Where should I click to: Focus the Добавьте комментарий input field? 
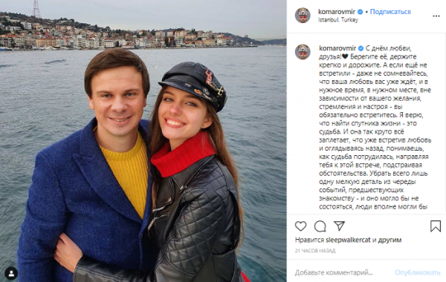point(341,272)
